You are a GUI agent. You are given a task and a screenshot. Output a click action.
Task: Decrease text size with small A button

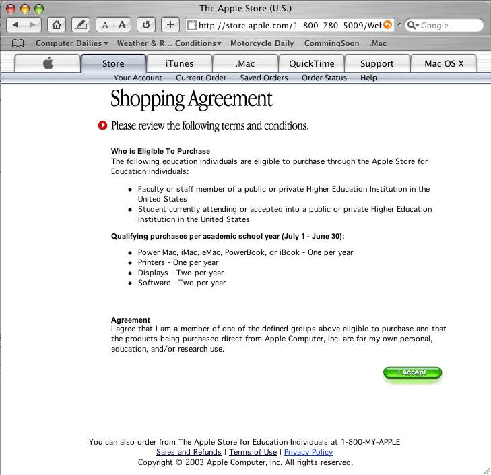coord(105,25)
